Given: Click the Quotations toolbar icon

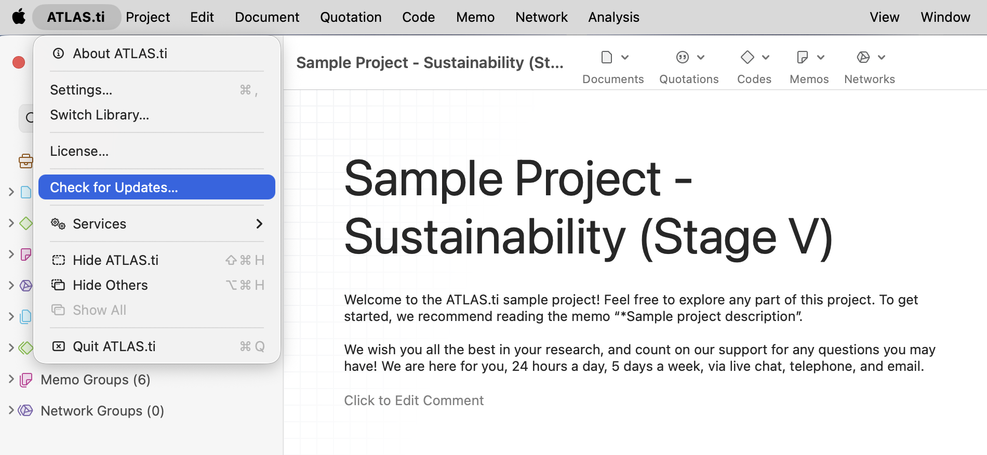Looking at the screenshot, I should (682, 57).
